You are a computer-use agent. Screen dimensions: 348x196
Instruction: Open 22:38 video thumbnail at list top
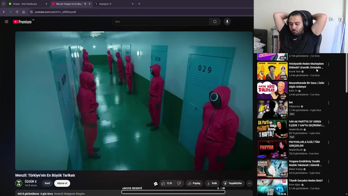[272, 57]
